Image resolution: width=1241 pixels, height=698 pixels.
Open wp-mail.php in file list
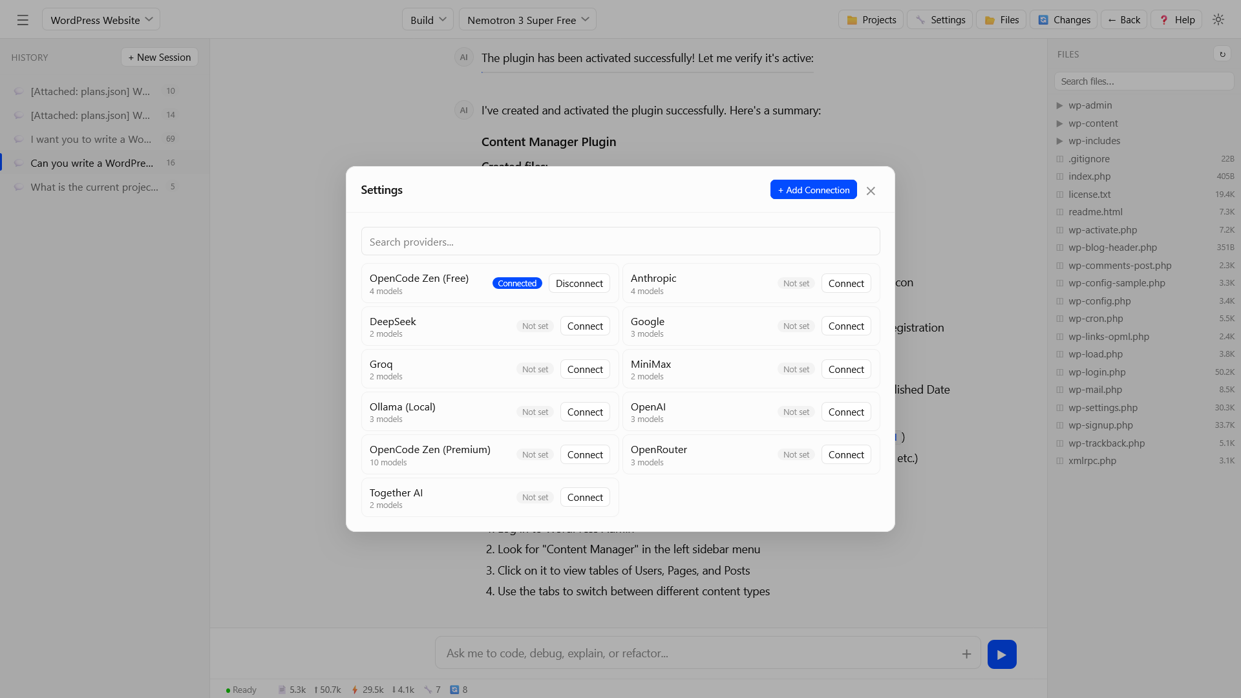tap(1145, 390)
